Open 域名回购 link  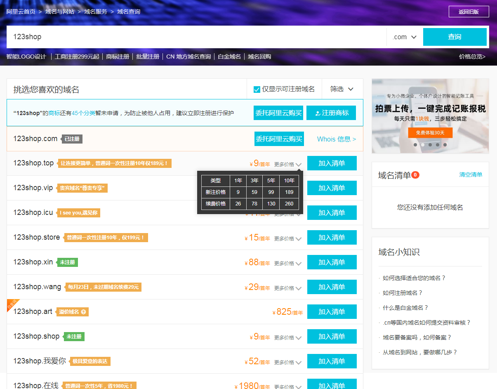[x=259, y=57]
